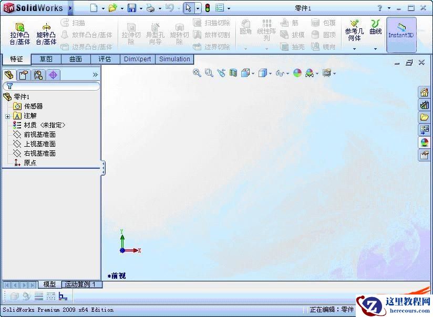Toggle the Section View display

[x=233, y=73]
